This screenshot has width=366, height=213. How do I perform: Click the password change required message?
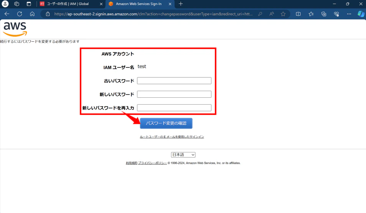(40, 41)
